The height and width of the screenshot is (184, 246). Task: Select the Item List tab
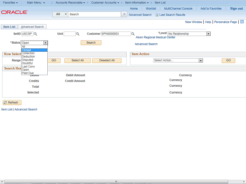9,27
